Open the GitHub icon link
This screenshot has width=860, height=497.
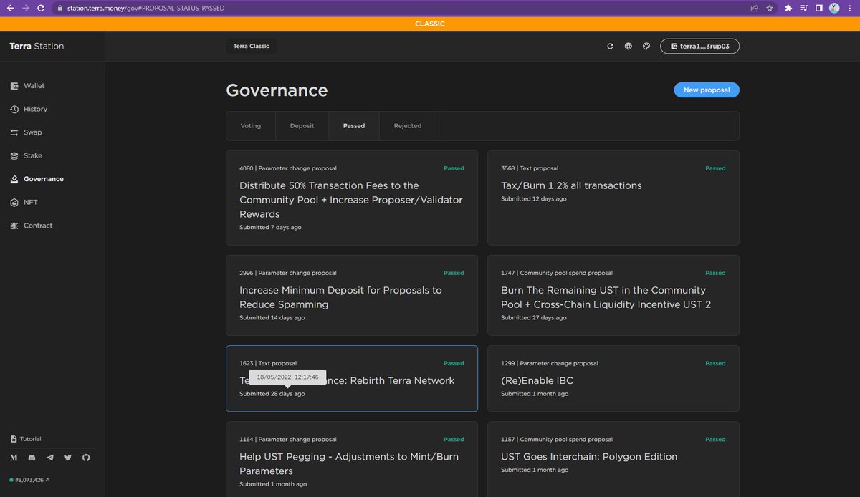pos(86,458)
